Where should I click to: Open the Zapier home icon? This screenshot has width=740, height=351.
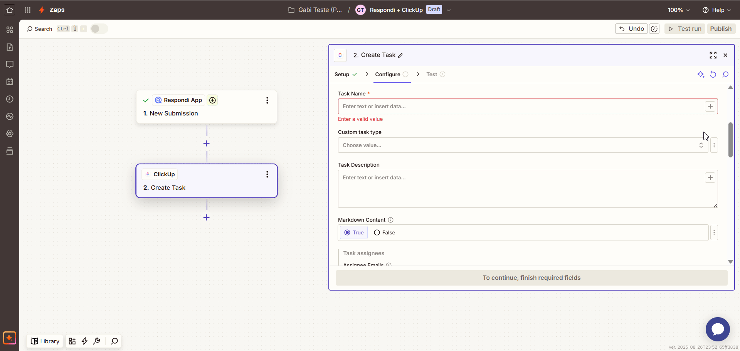pyautogui.click(x=10, y=10)
